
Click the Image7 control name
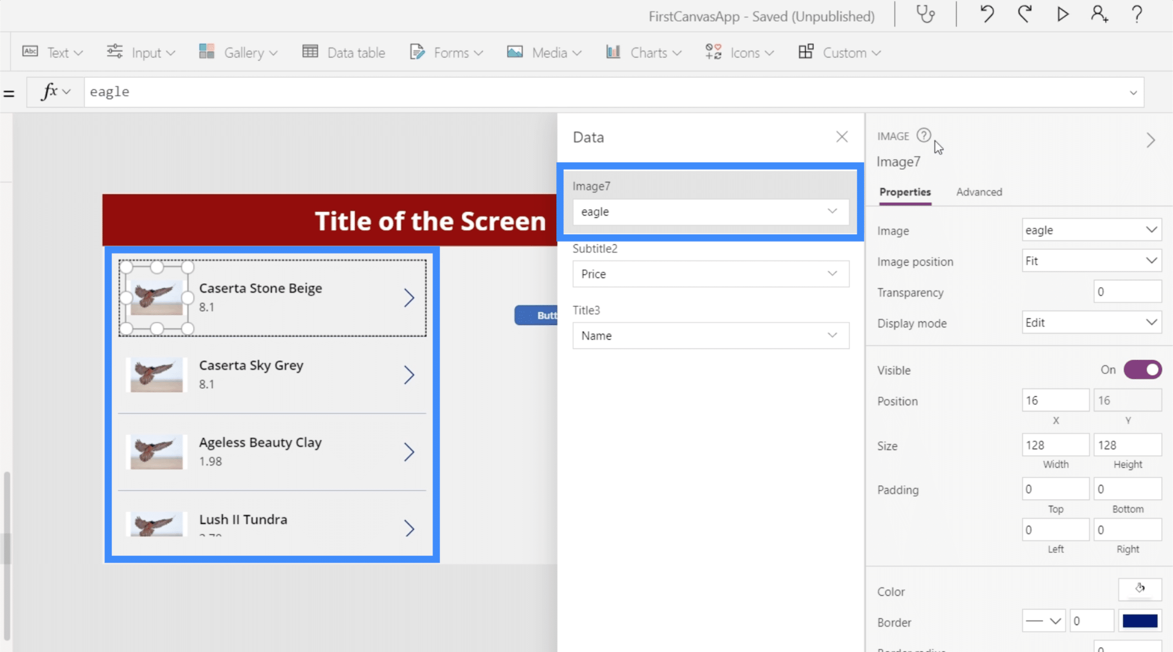898,161
